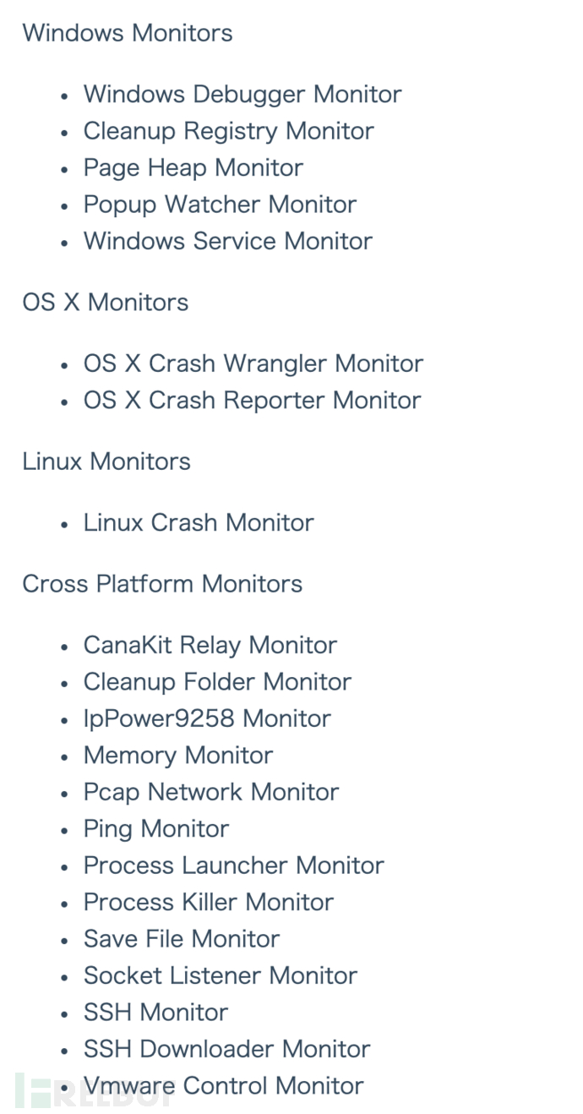This screenshot has width=583, height=1114.
Task: Select CanaKit Relay Monitor
Action: point(210,645)
